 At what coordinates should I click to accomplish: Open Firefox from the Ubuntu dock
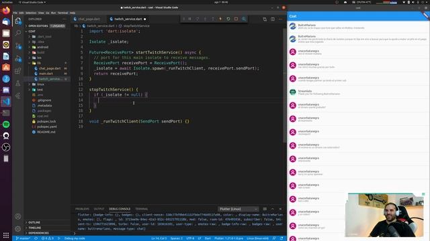pos(6,11)
